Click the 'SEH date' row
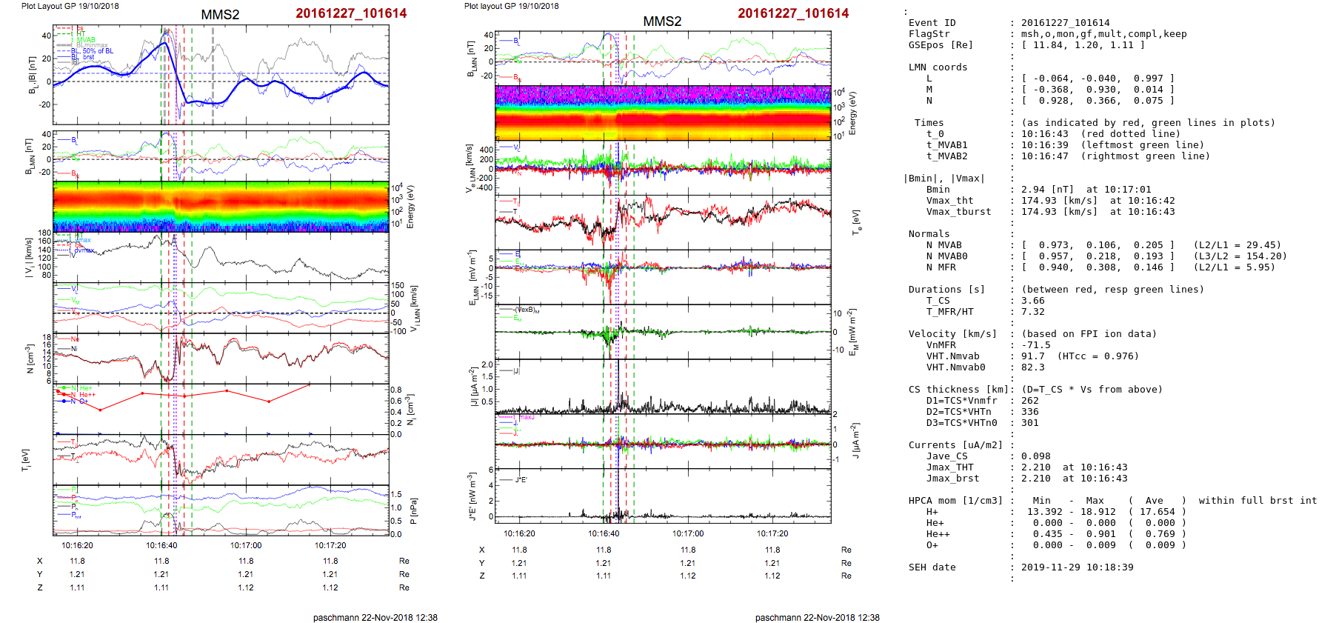The width and height of the screenshot is (1336, 623). [x=932, y=567]
